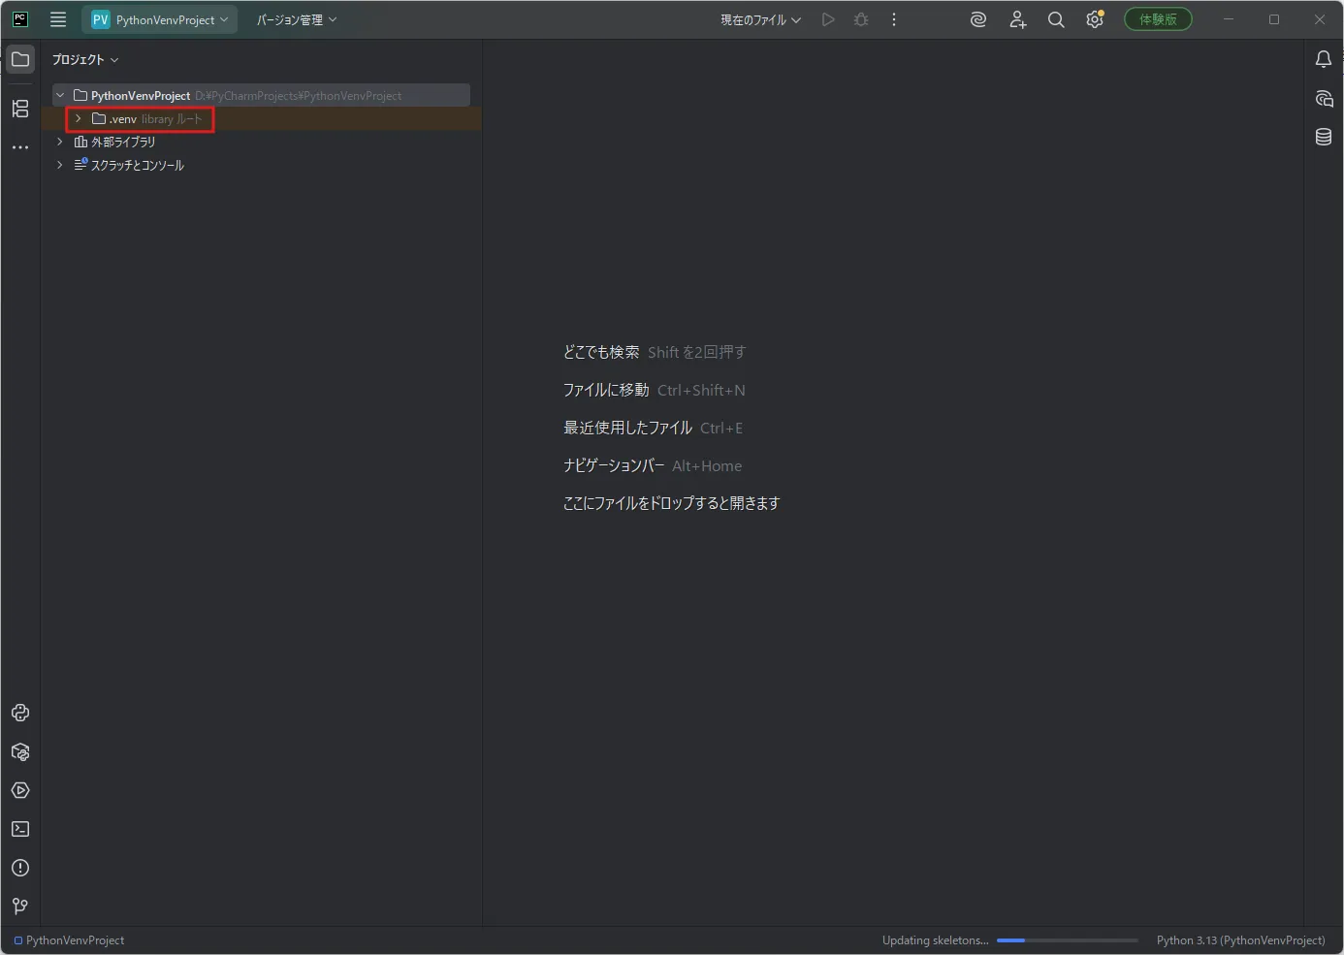
Task: Click the ファイルに移動 hint text
Action: pyautogui.click(x=606, y=390)
